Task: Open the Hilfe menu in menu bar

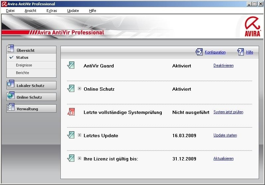Action: coord(92,11)
